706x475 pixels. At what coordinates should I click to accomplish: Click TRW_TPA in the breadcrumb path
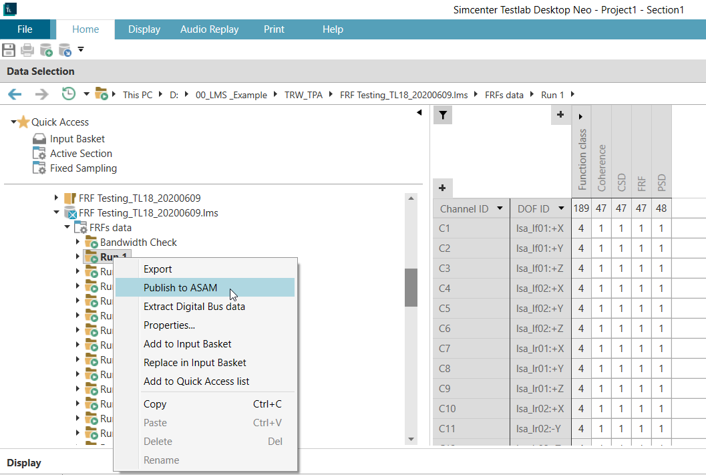coord(303,95)
